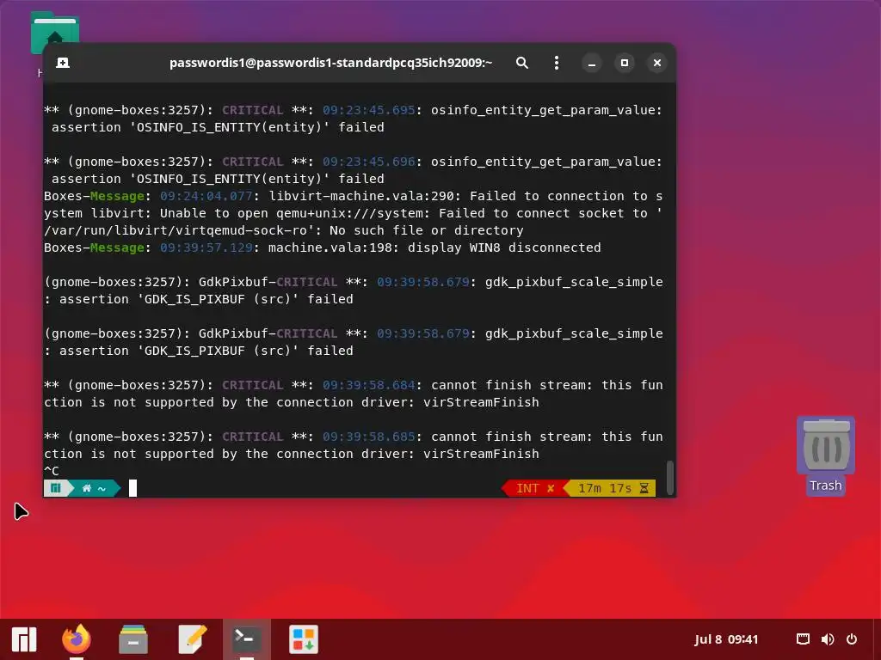This screenshot has height=660, width=881.
Task: Click the ^C line in terminal
Action: pos(52,471)
